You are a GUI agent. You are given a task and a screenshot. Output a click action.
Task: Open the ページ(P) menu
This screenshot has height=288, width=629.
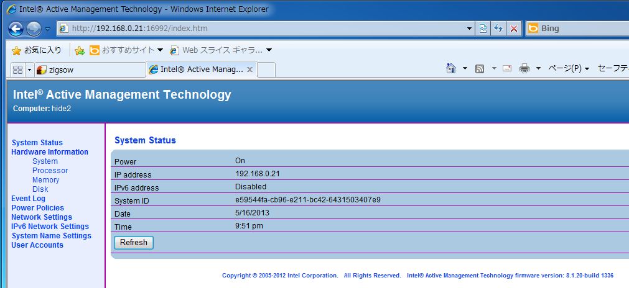pos(569,69)
